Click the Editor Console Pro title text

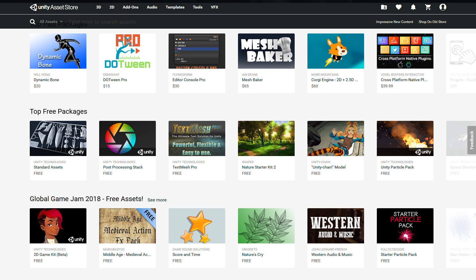point(189,80)
